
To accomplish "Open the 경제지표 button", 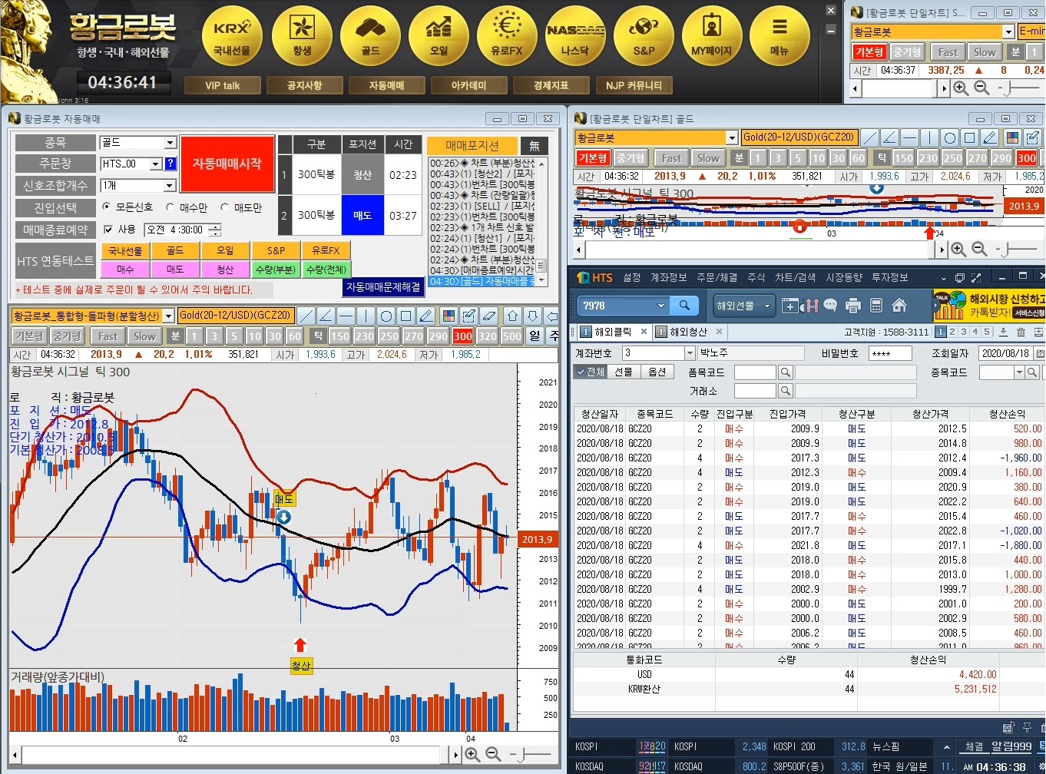I will click(551, 85).
